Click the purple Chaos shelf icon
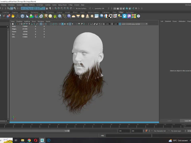 click(129, 16)
